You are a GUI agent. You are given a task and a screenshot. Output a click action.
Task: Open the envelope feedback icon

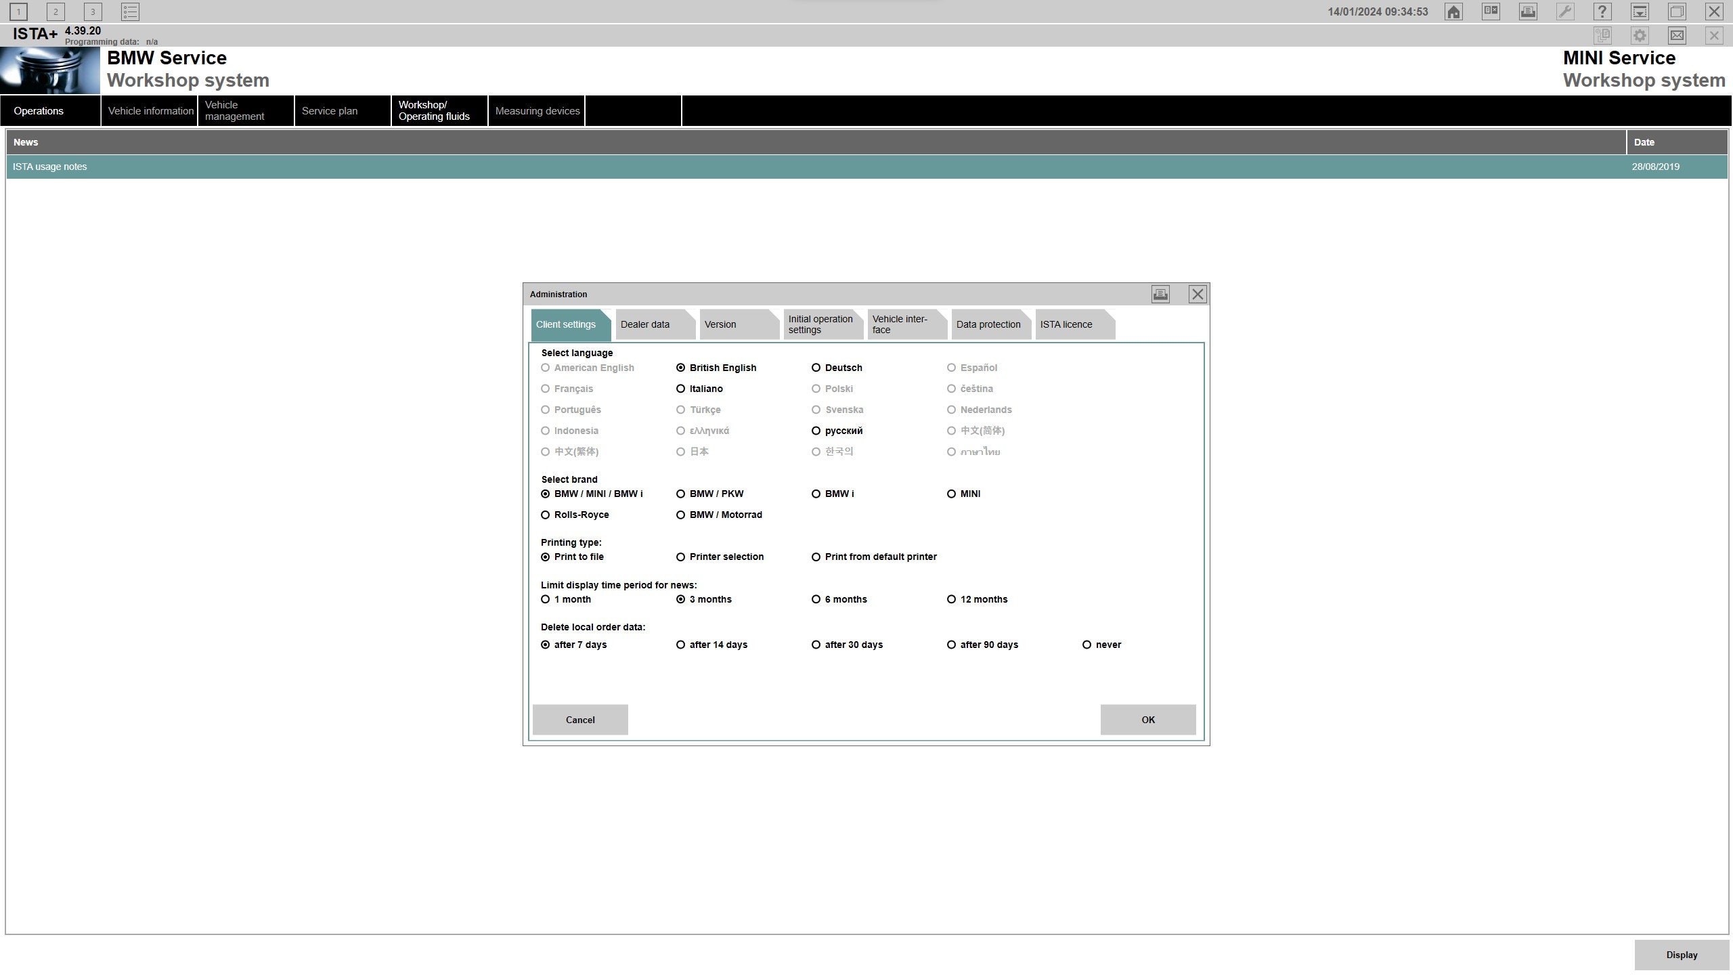1677,35
